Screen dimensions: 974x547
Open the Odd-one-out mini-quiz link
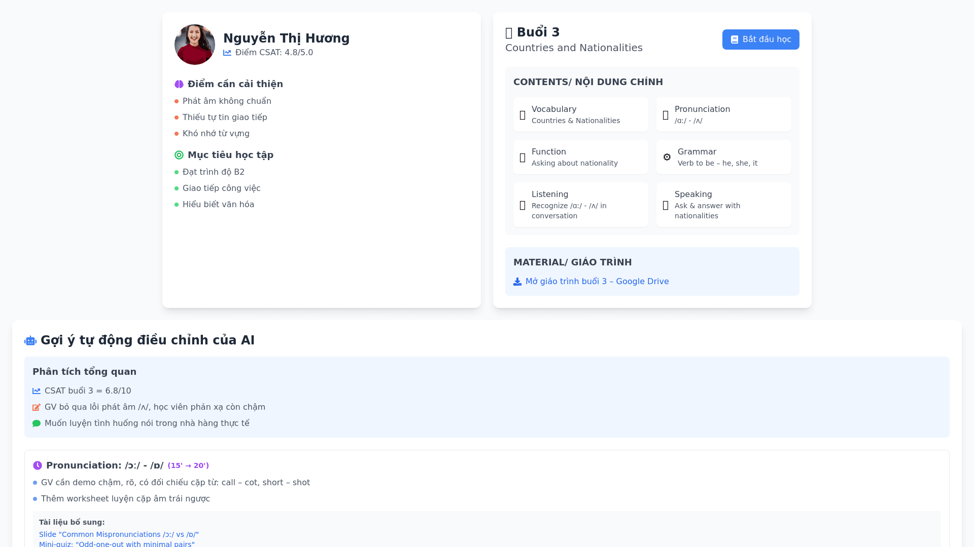tap(117, 544)
